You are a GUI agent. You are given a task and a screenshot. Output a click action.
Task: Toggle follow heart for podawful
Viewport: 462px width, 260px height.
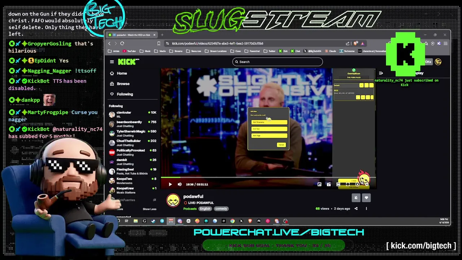(366, 198)
